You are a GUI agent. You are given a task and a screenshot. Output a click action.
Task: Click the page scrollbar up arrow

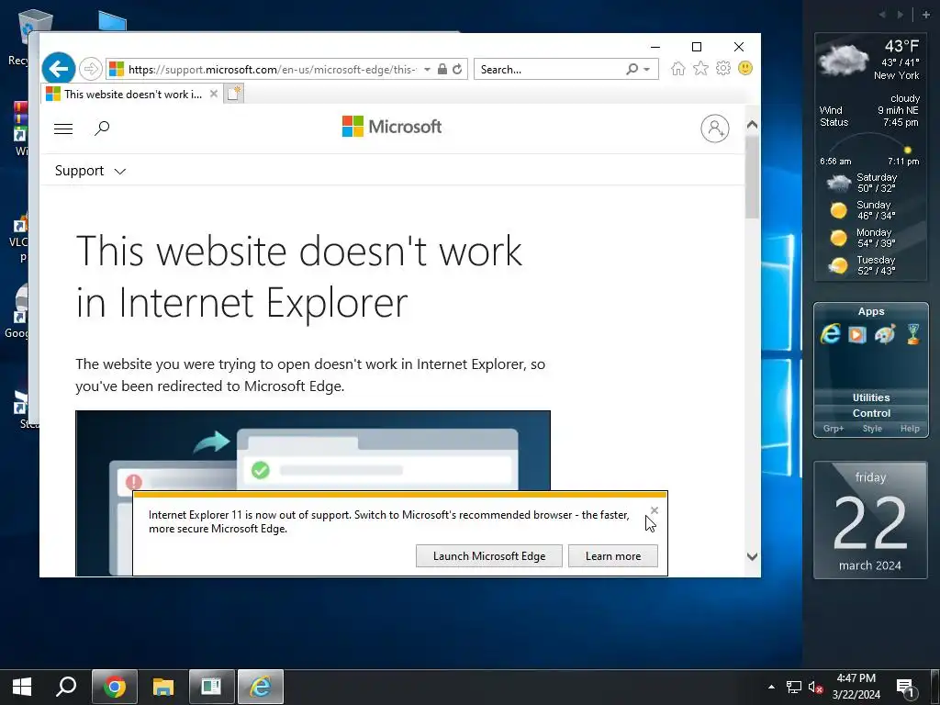tap(752, 125)
